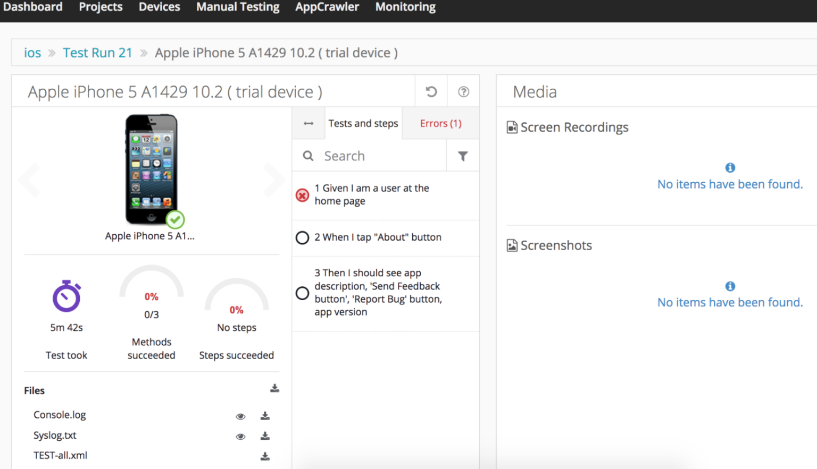Go to the ios breadcrumb link
Image resolution: width=817 pixels, height=469 pixels.
coord(32,53)
